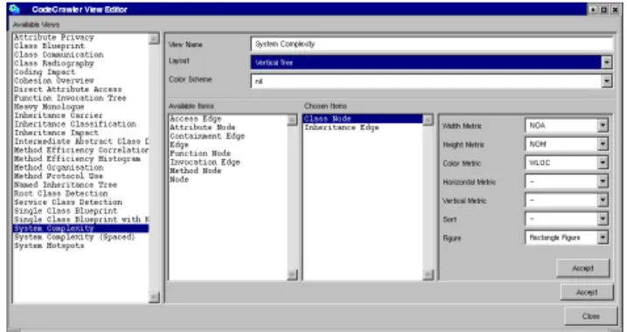Select Heavy Monologue view

49,107
